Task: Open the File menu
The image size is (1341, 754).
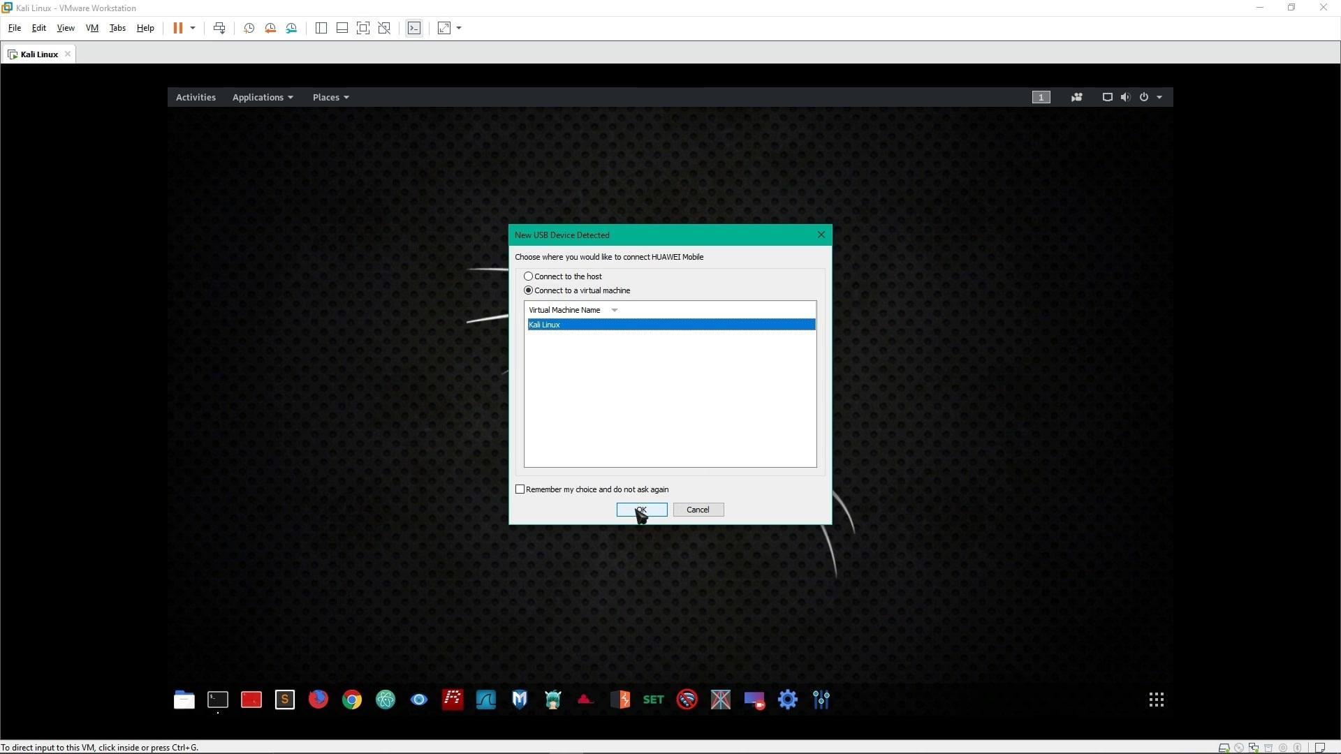Action: [x=15, y=28]
